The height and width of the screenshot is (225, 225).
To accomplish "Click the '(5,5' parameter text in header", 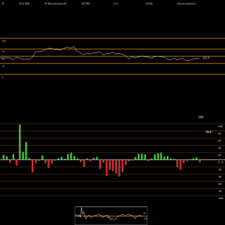I will coord(116,4).
